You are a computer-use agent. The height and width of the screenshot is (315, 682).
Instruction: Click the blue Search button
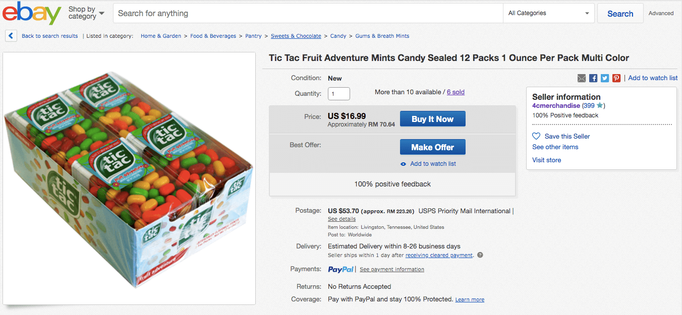pos(620,14)
